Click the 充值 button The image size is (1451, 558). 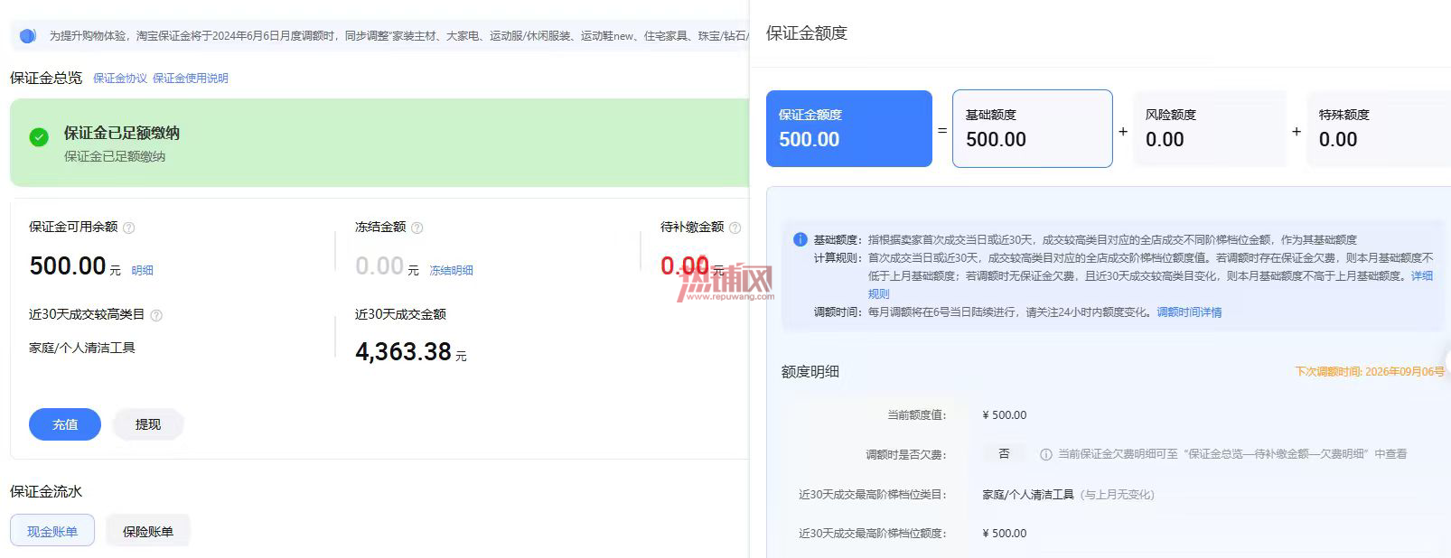(65, 424)
